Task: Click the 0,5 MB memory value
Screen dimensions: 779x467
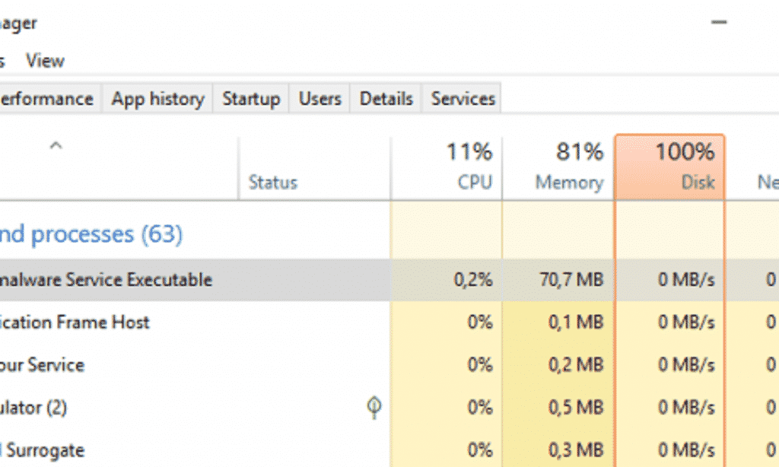Action: point(558,408)
